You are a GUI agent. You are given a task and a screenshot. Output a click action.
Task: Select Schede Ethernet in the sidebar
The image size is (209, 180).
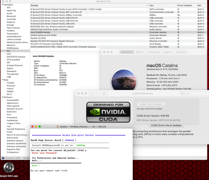(15, 66)
